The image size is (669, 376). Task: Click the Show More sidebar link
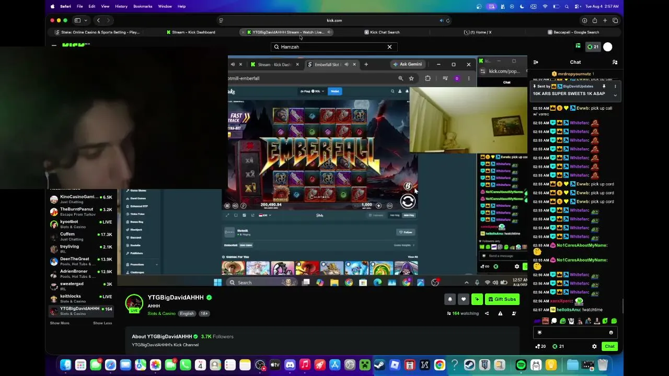point(60,323)
